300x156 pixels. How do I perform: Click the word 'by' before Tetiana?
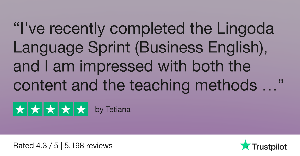coord(99,110)
